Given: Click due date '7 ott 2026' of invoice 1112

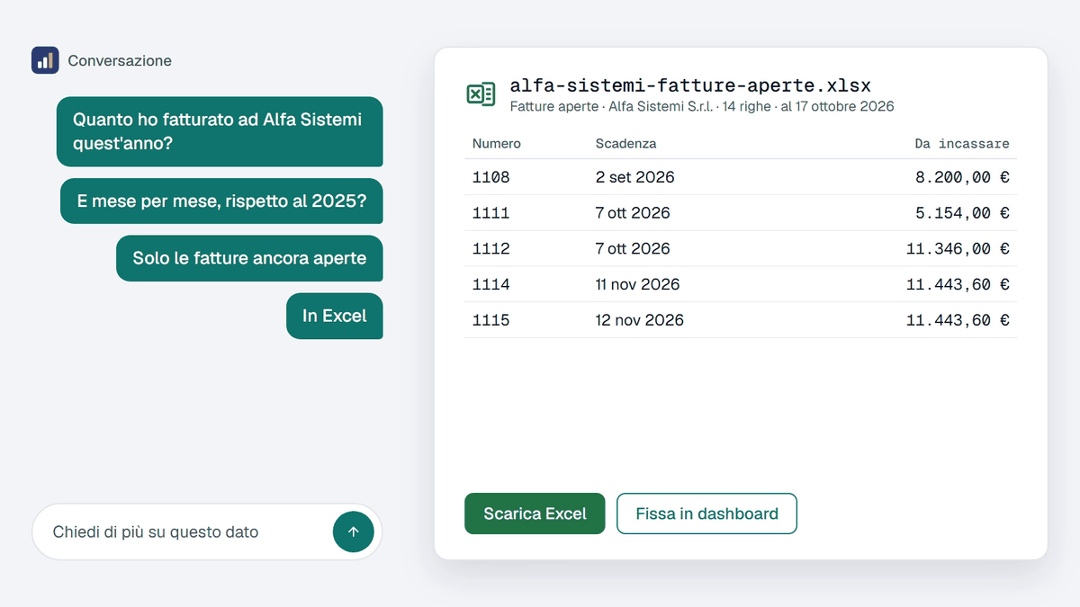Looking at the screenshot, I should [633, 248].
